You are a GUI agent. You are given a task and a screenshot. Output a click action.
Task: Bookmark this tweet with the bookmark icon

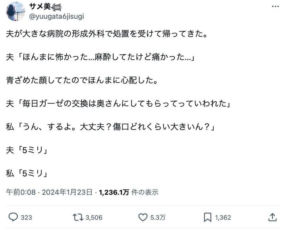click(x=207, y=217)
